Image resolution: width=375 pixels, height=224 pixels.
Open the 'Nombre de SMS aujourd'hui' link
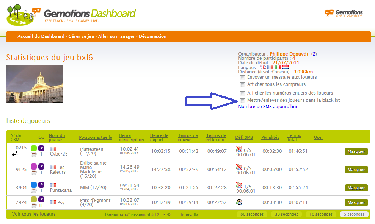pos(267,107)
